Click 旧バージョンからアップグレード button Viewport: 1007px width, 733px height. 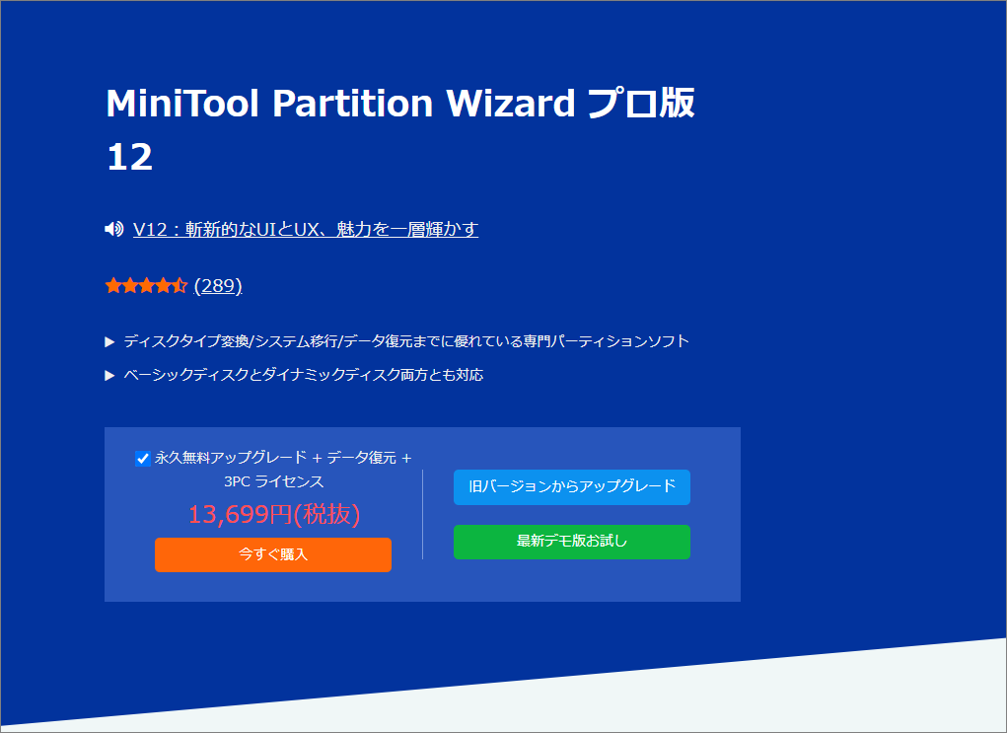point(572,487)
